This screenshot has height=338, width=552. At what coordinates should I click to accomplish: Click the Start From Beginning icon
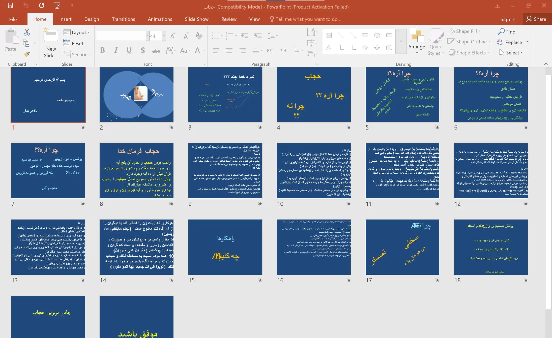(57, 6)
